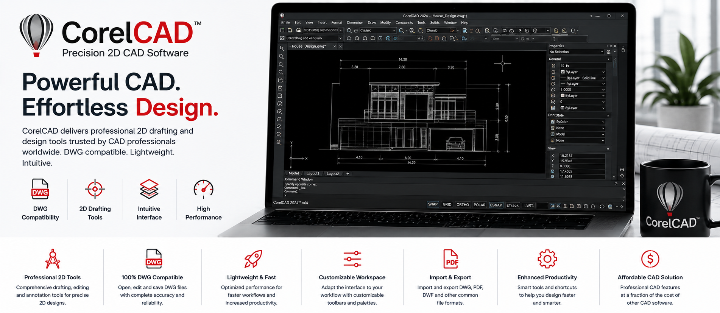The image size is (720, 313).
Task: Collapse the PrintStyle section
Action: pyautogui.click(x=608, y=115)
